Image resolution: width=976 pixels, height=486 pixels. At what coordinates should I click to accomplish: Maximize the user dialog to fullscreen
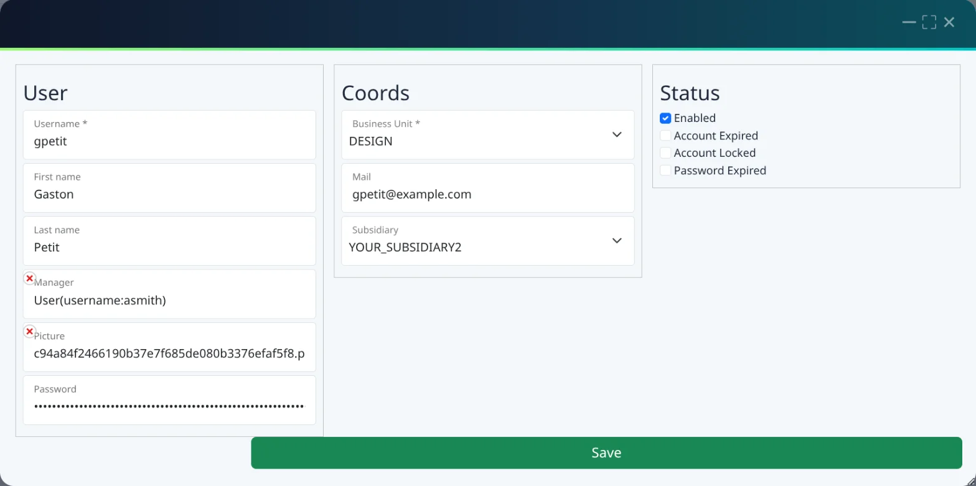(929, 22)
